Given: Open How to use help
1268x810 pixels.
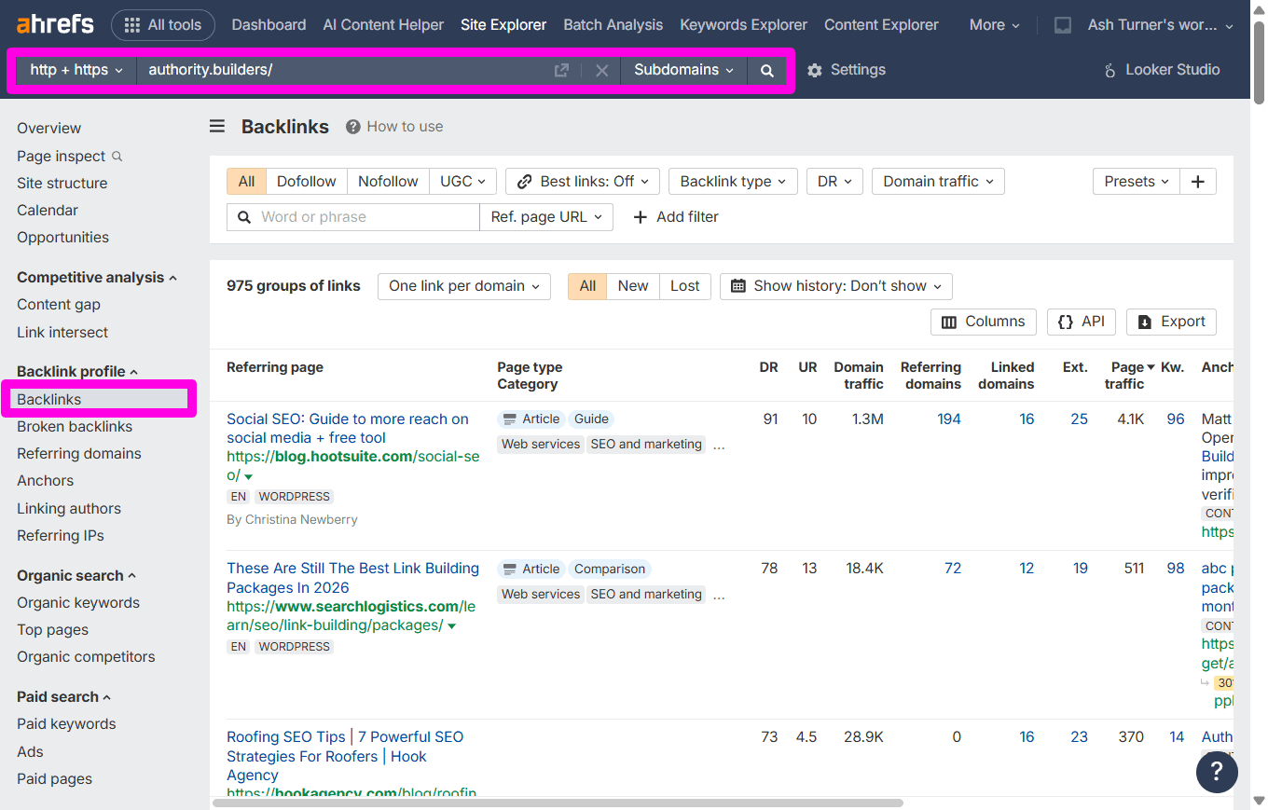Looking at the screenshot, I should [x=394, y=127].
